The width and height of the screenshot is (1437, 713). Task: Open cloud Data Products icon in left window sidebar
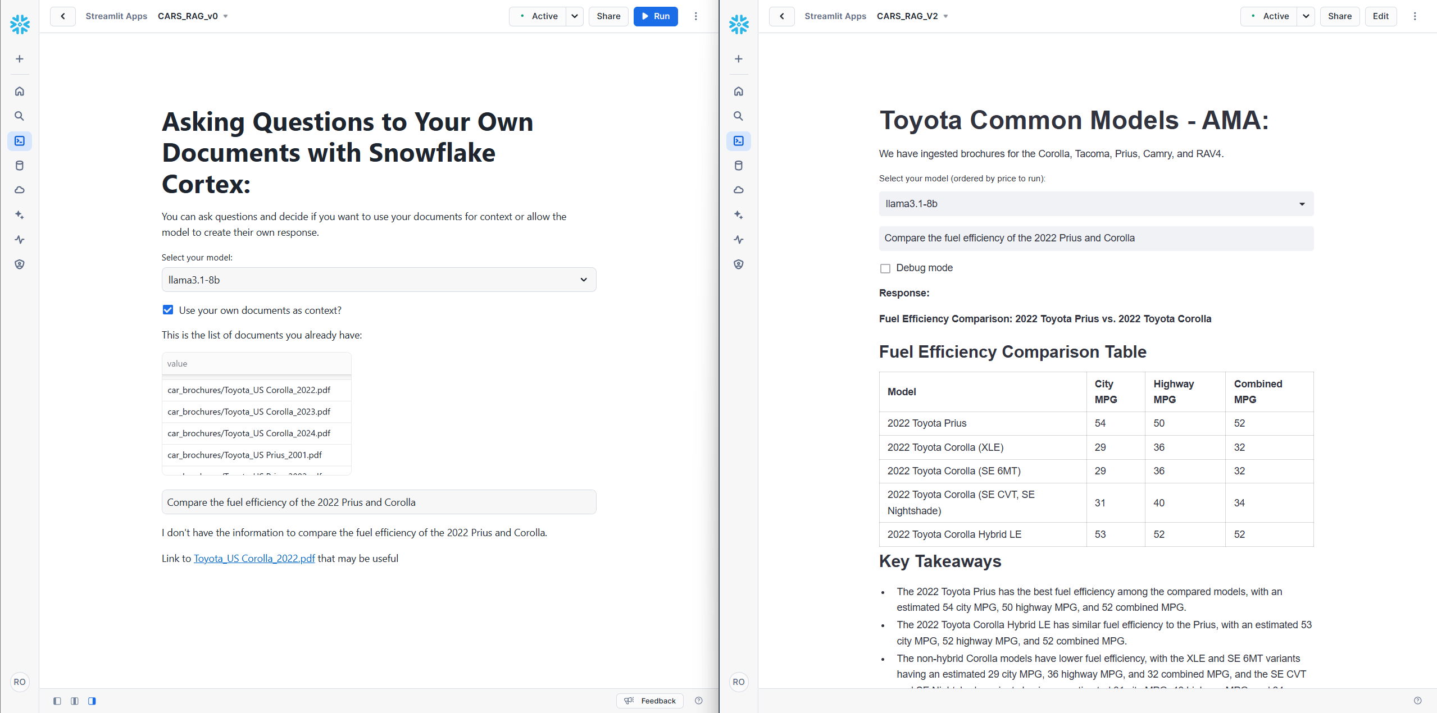click(20, 190)
